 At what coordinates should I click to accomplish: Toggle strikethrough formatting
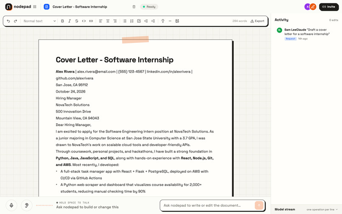coord(76,21)
